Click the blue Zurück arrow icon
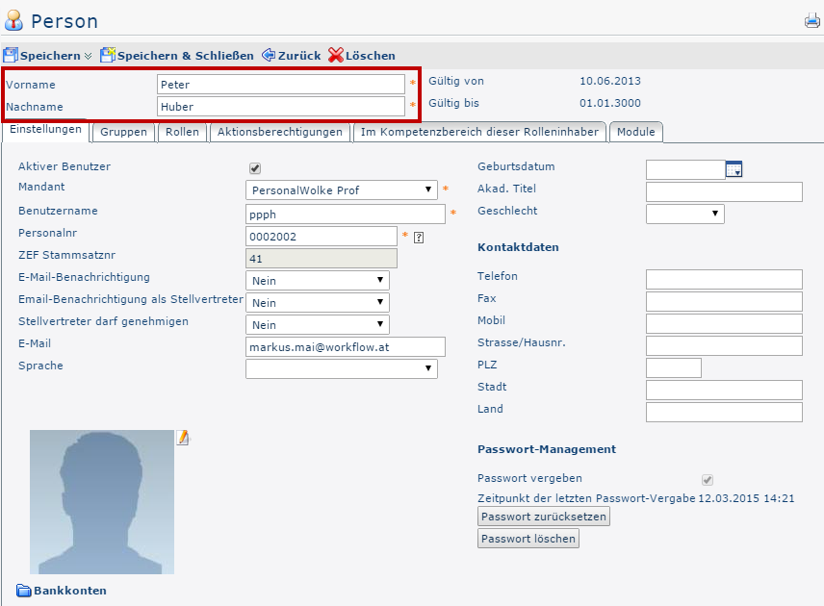 coord(269,55)
